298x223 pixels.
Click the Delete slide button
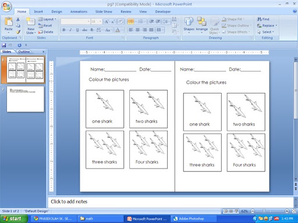[x=45, y=32]
